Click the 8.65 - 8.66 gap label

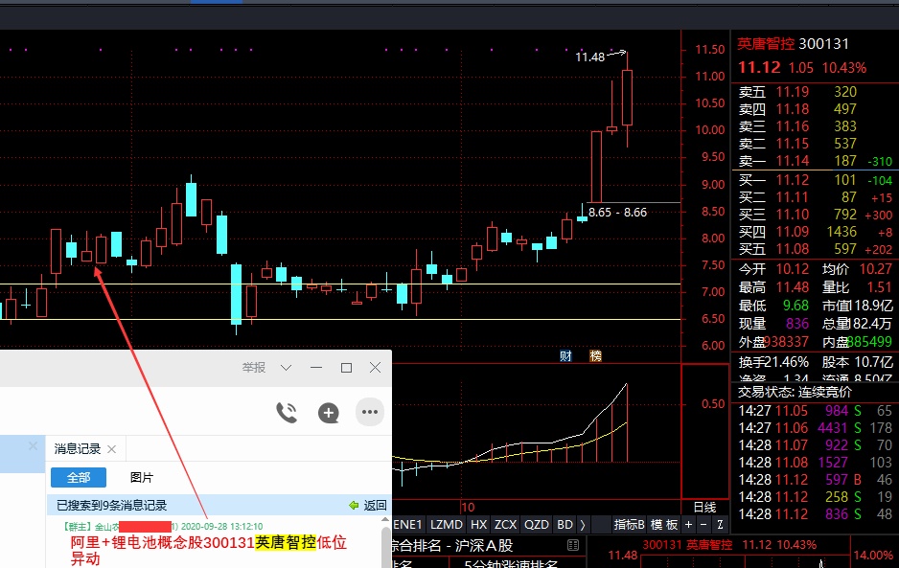coord(617,212)
